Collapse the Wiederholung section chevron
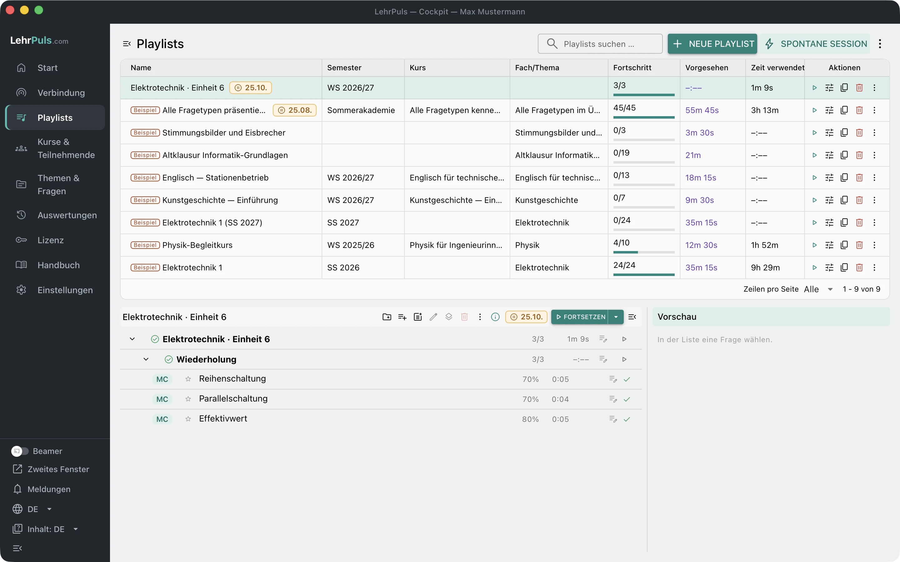Image resolution: width=900 pixels, height=562 pixels. point(146,359)
